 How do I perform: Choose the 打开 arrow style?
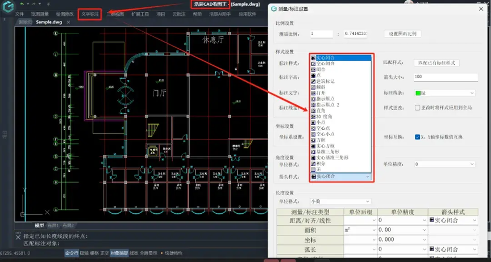[x=341, y=93]
